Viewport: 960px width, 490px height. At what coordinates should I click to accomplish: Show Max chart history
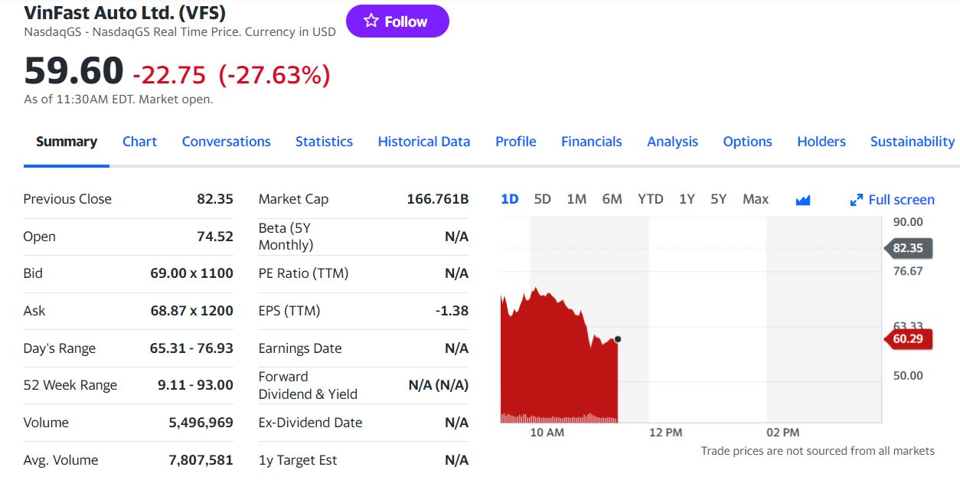tap(755, 199)
